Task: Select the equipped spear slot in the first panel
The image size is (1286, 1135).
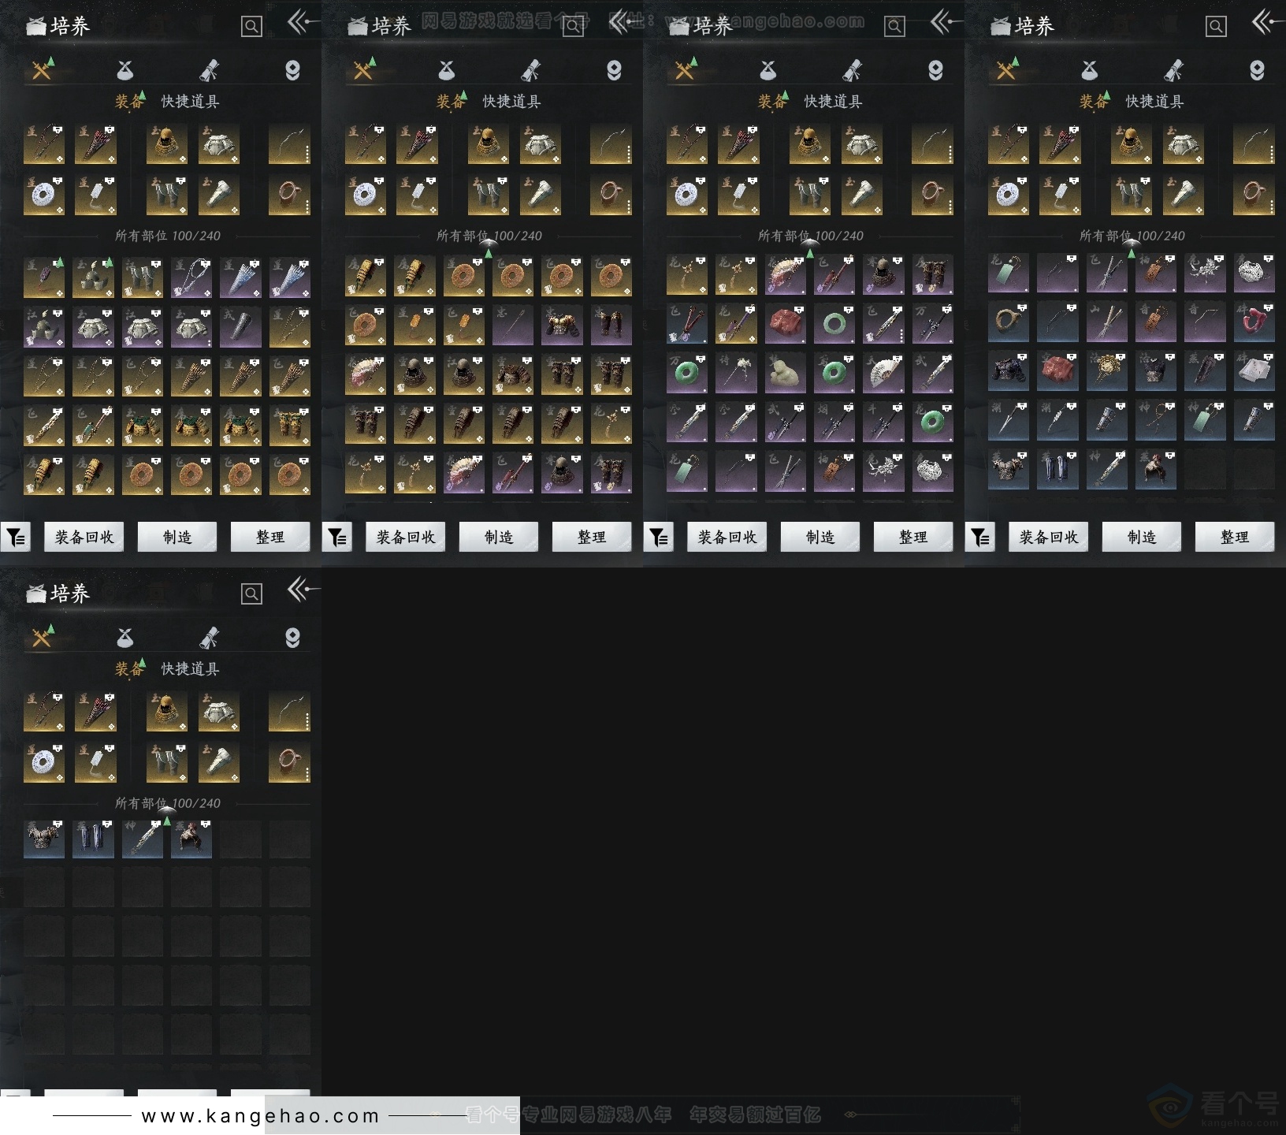Action: point(44,144)
